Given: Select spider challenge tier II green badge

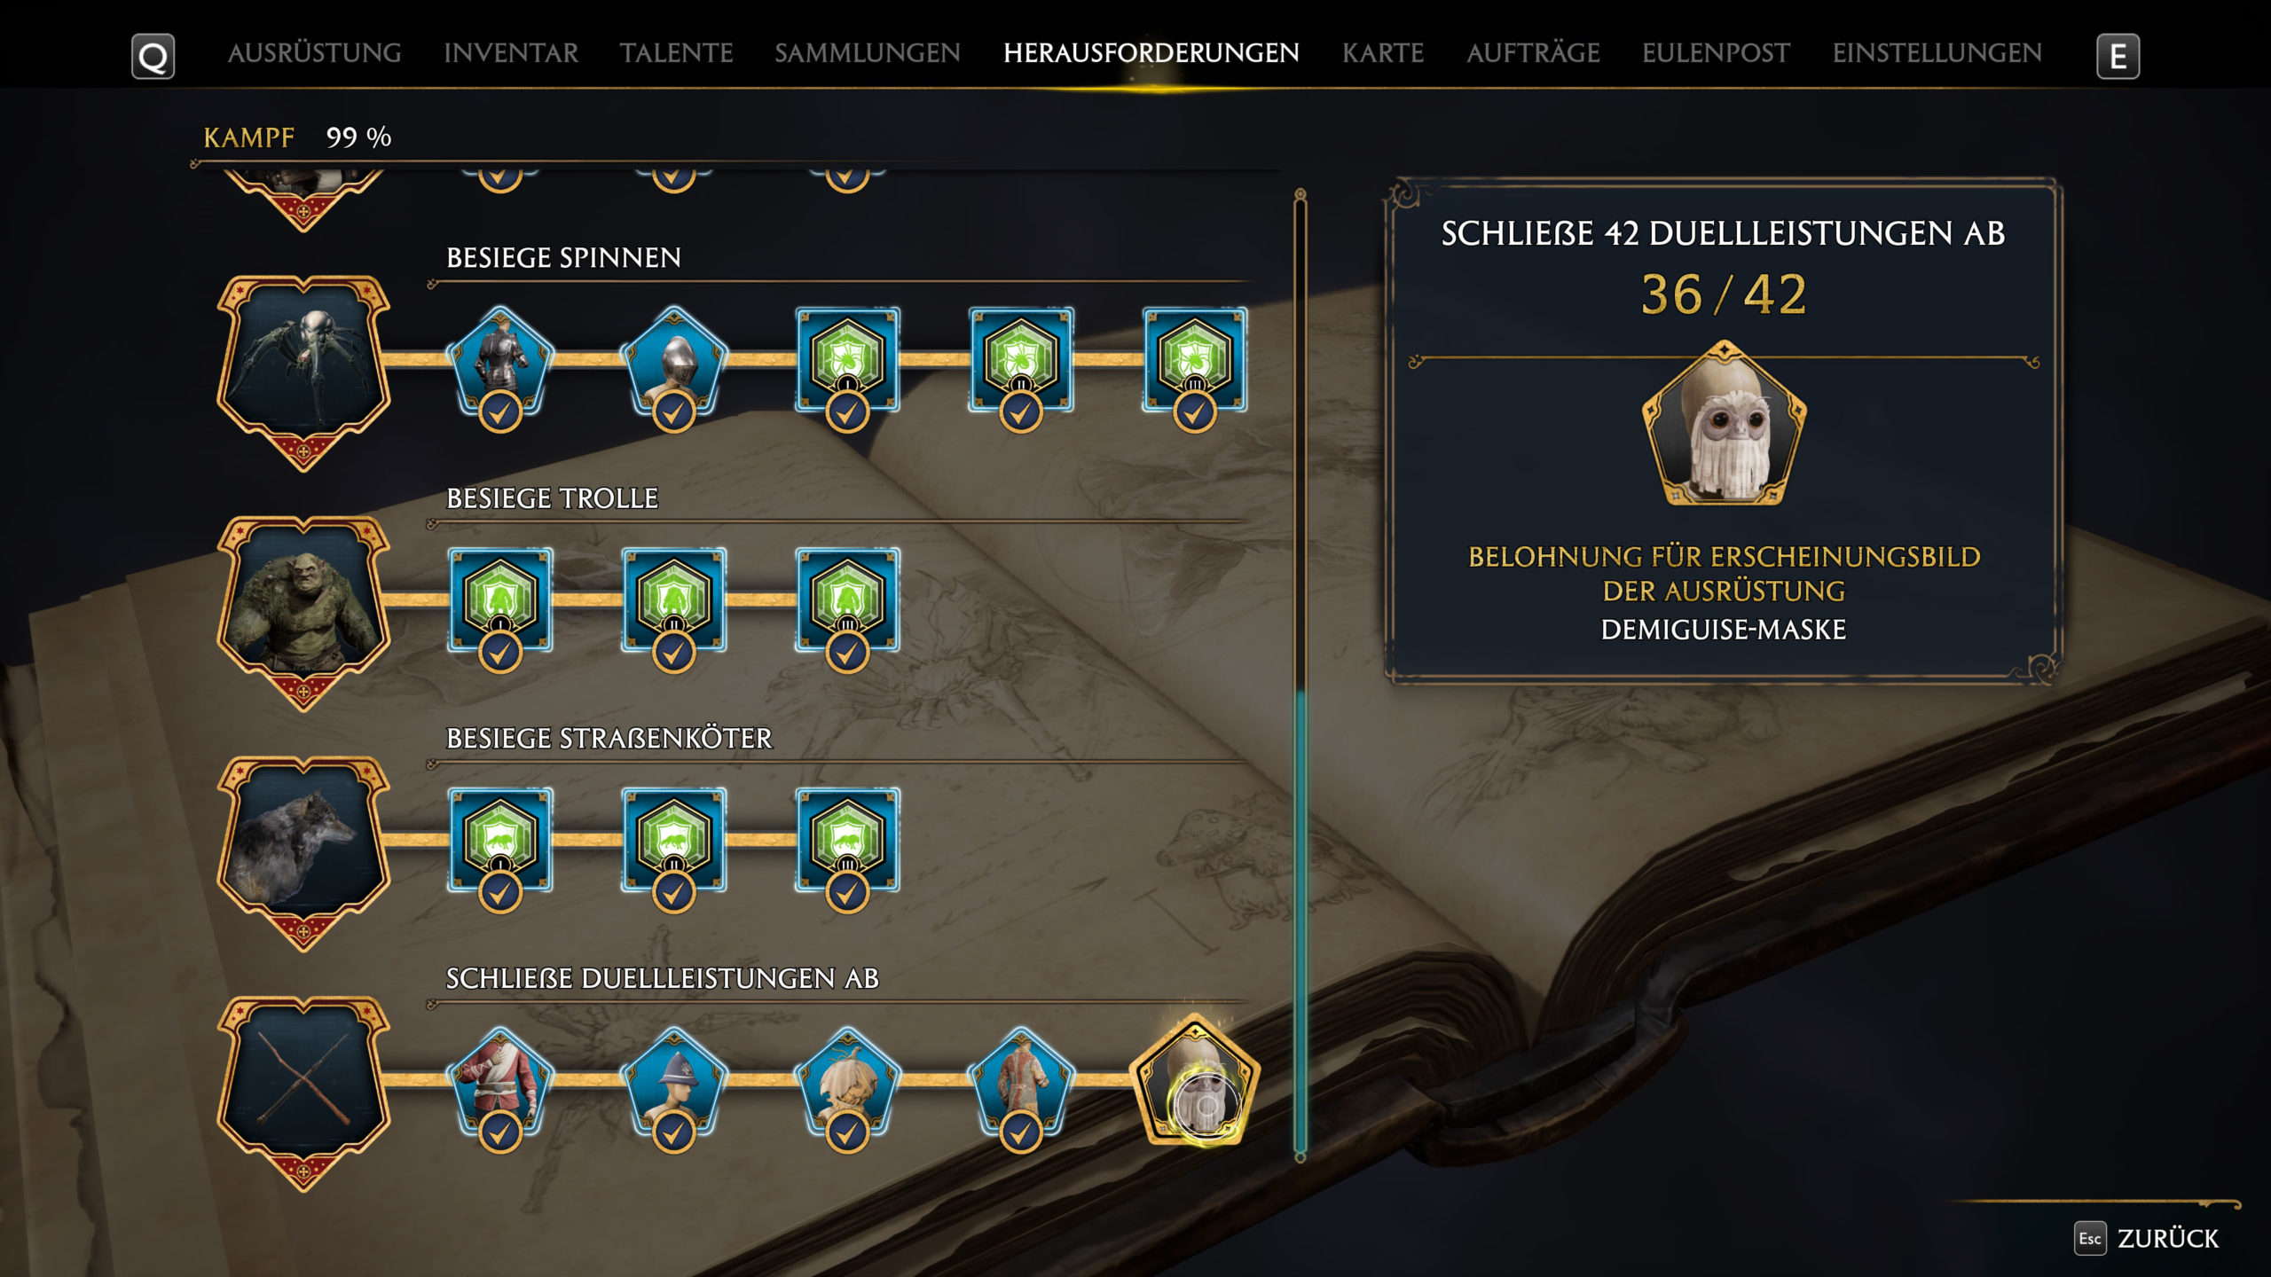Looking at the screenshot, I should 1021,367.
